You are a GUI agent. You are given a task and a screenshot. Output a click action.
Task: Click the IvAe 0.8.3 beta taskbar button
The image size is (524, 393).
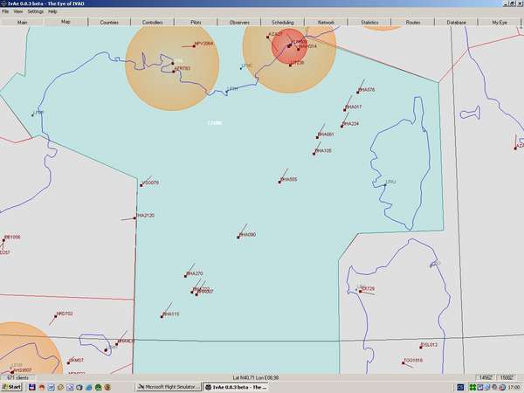click(236, 387)
